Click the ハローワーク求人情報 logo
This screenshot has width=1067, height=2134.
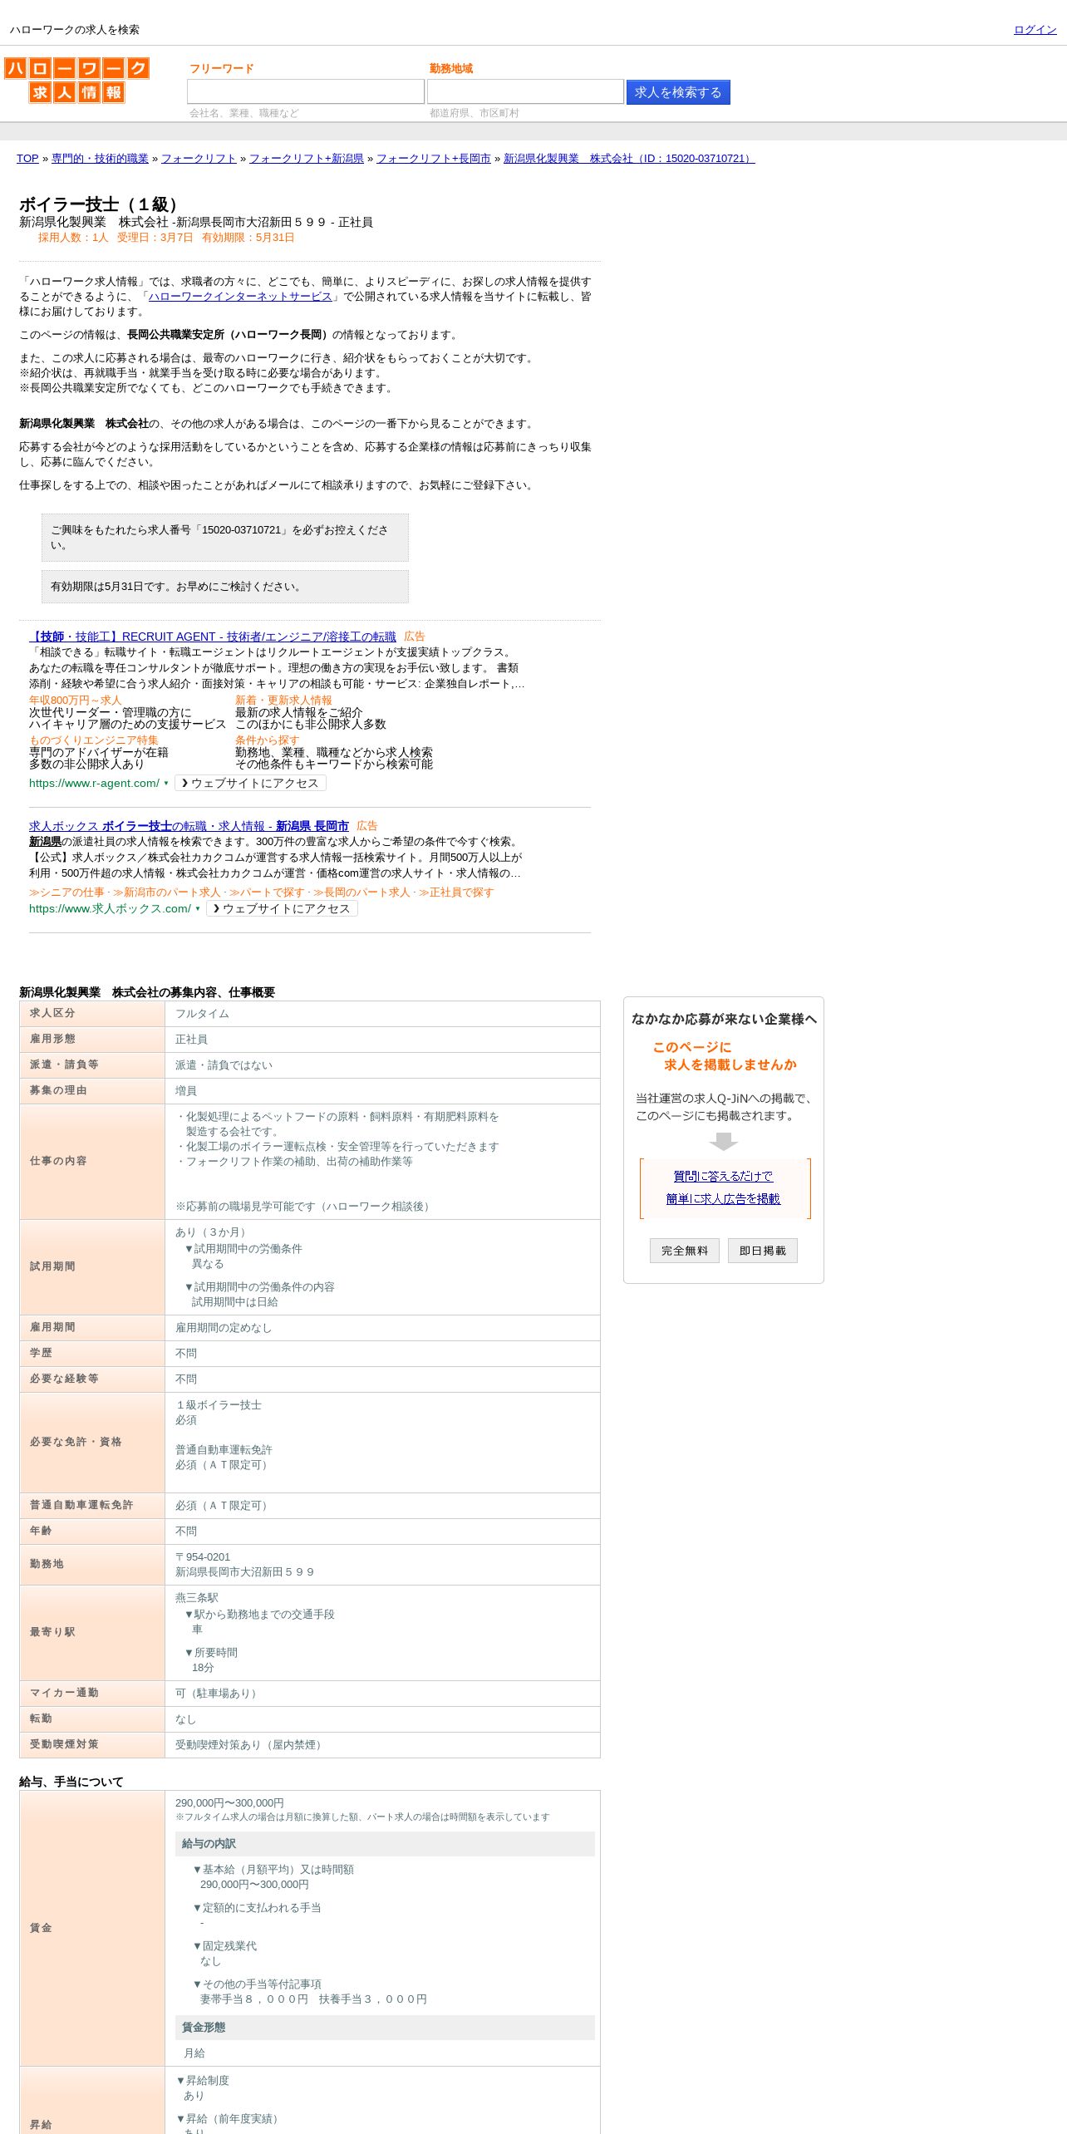[76, 80]
